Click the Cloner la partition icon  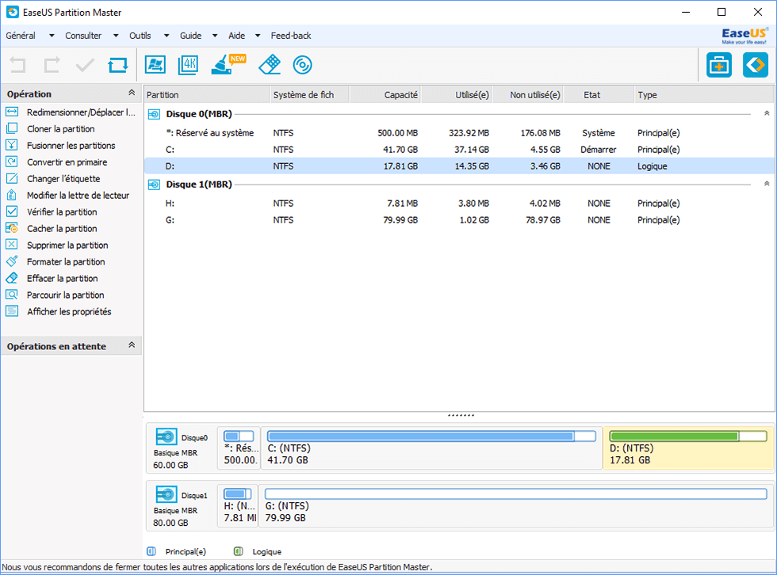(12, 128)
